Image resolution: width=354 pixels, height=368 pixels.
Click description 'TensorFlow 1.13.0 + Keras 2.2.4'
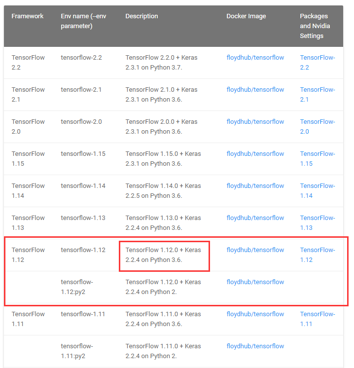coord(163,223)
